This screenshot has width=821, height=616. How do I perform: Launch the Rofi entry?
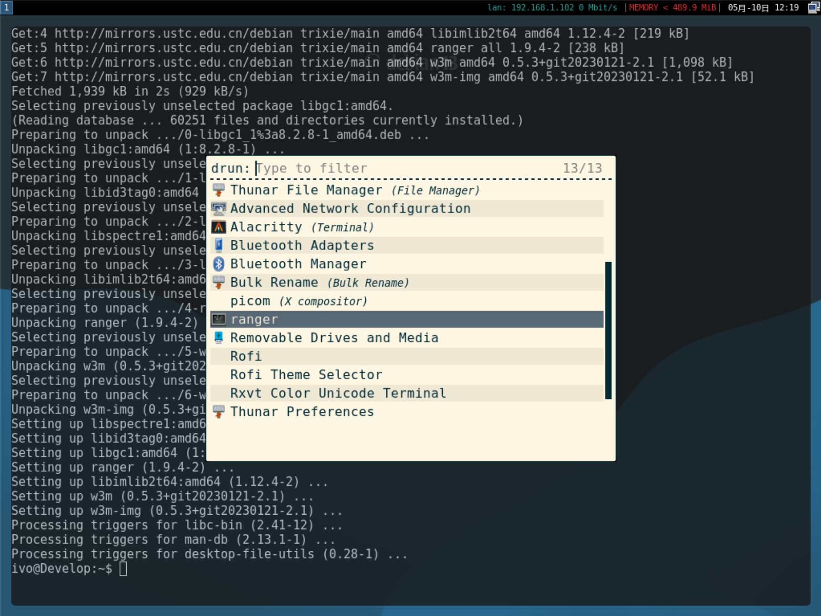point(407,356)
